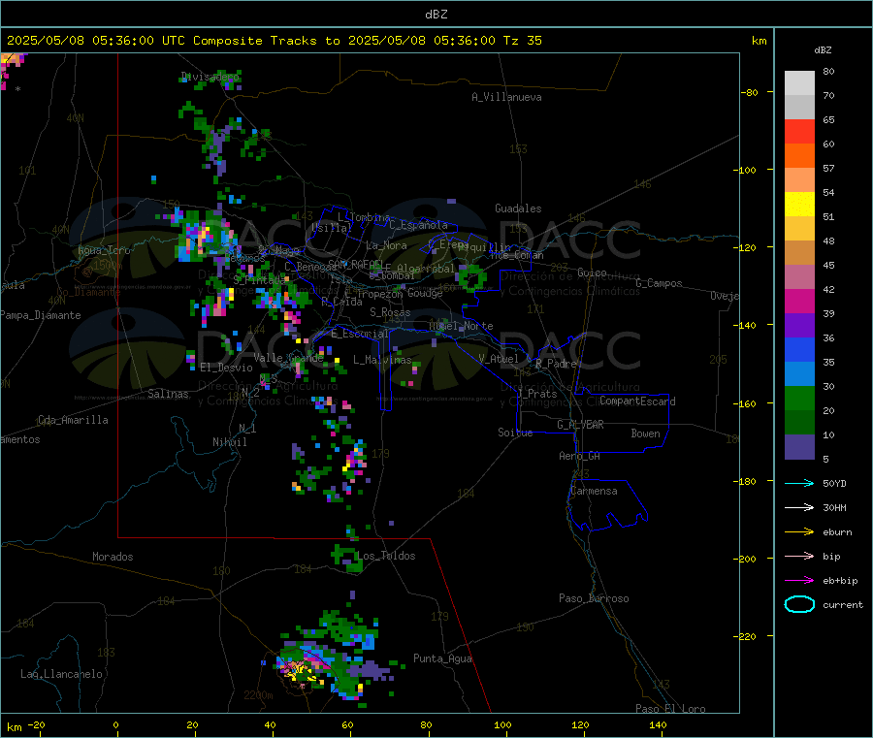Click the V_Atuel map label
Viewport: 873px width, 738px height.
tap(498, 359)
